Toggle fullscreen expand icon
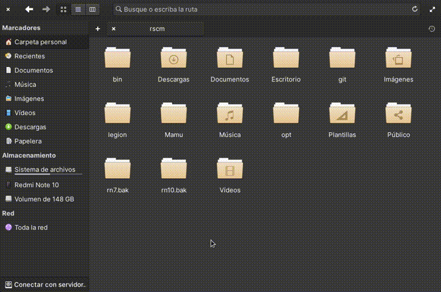 point(432,10)
